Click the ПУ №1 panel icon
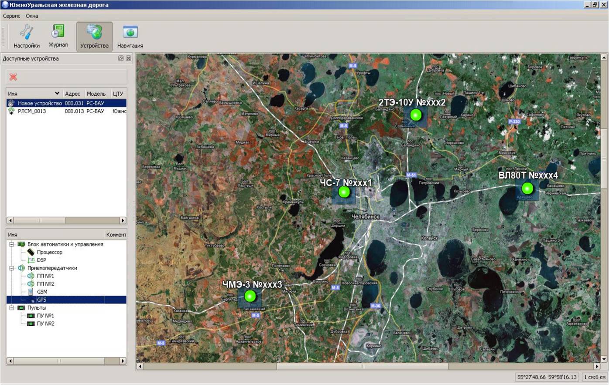609x385 pixels. point(31,316)
